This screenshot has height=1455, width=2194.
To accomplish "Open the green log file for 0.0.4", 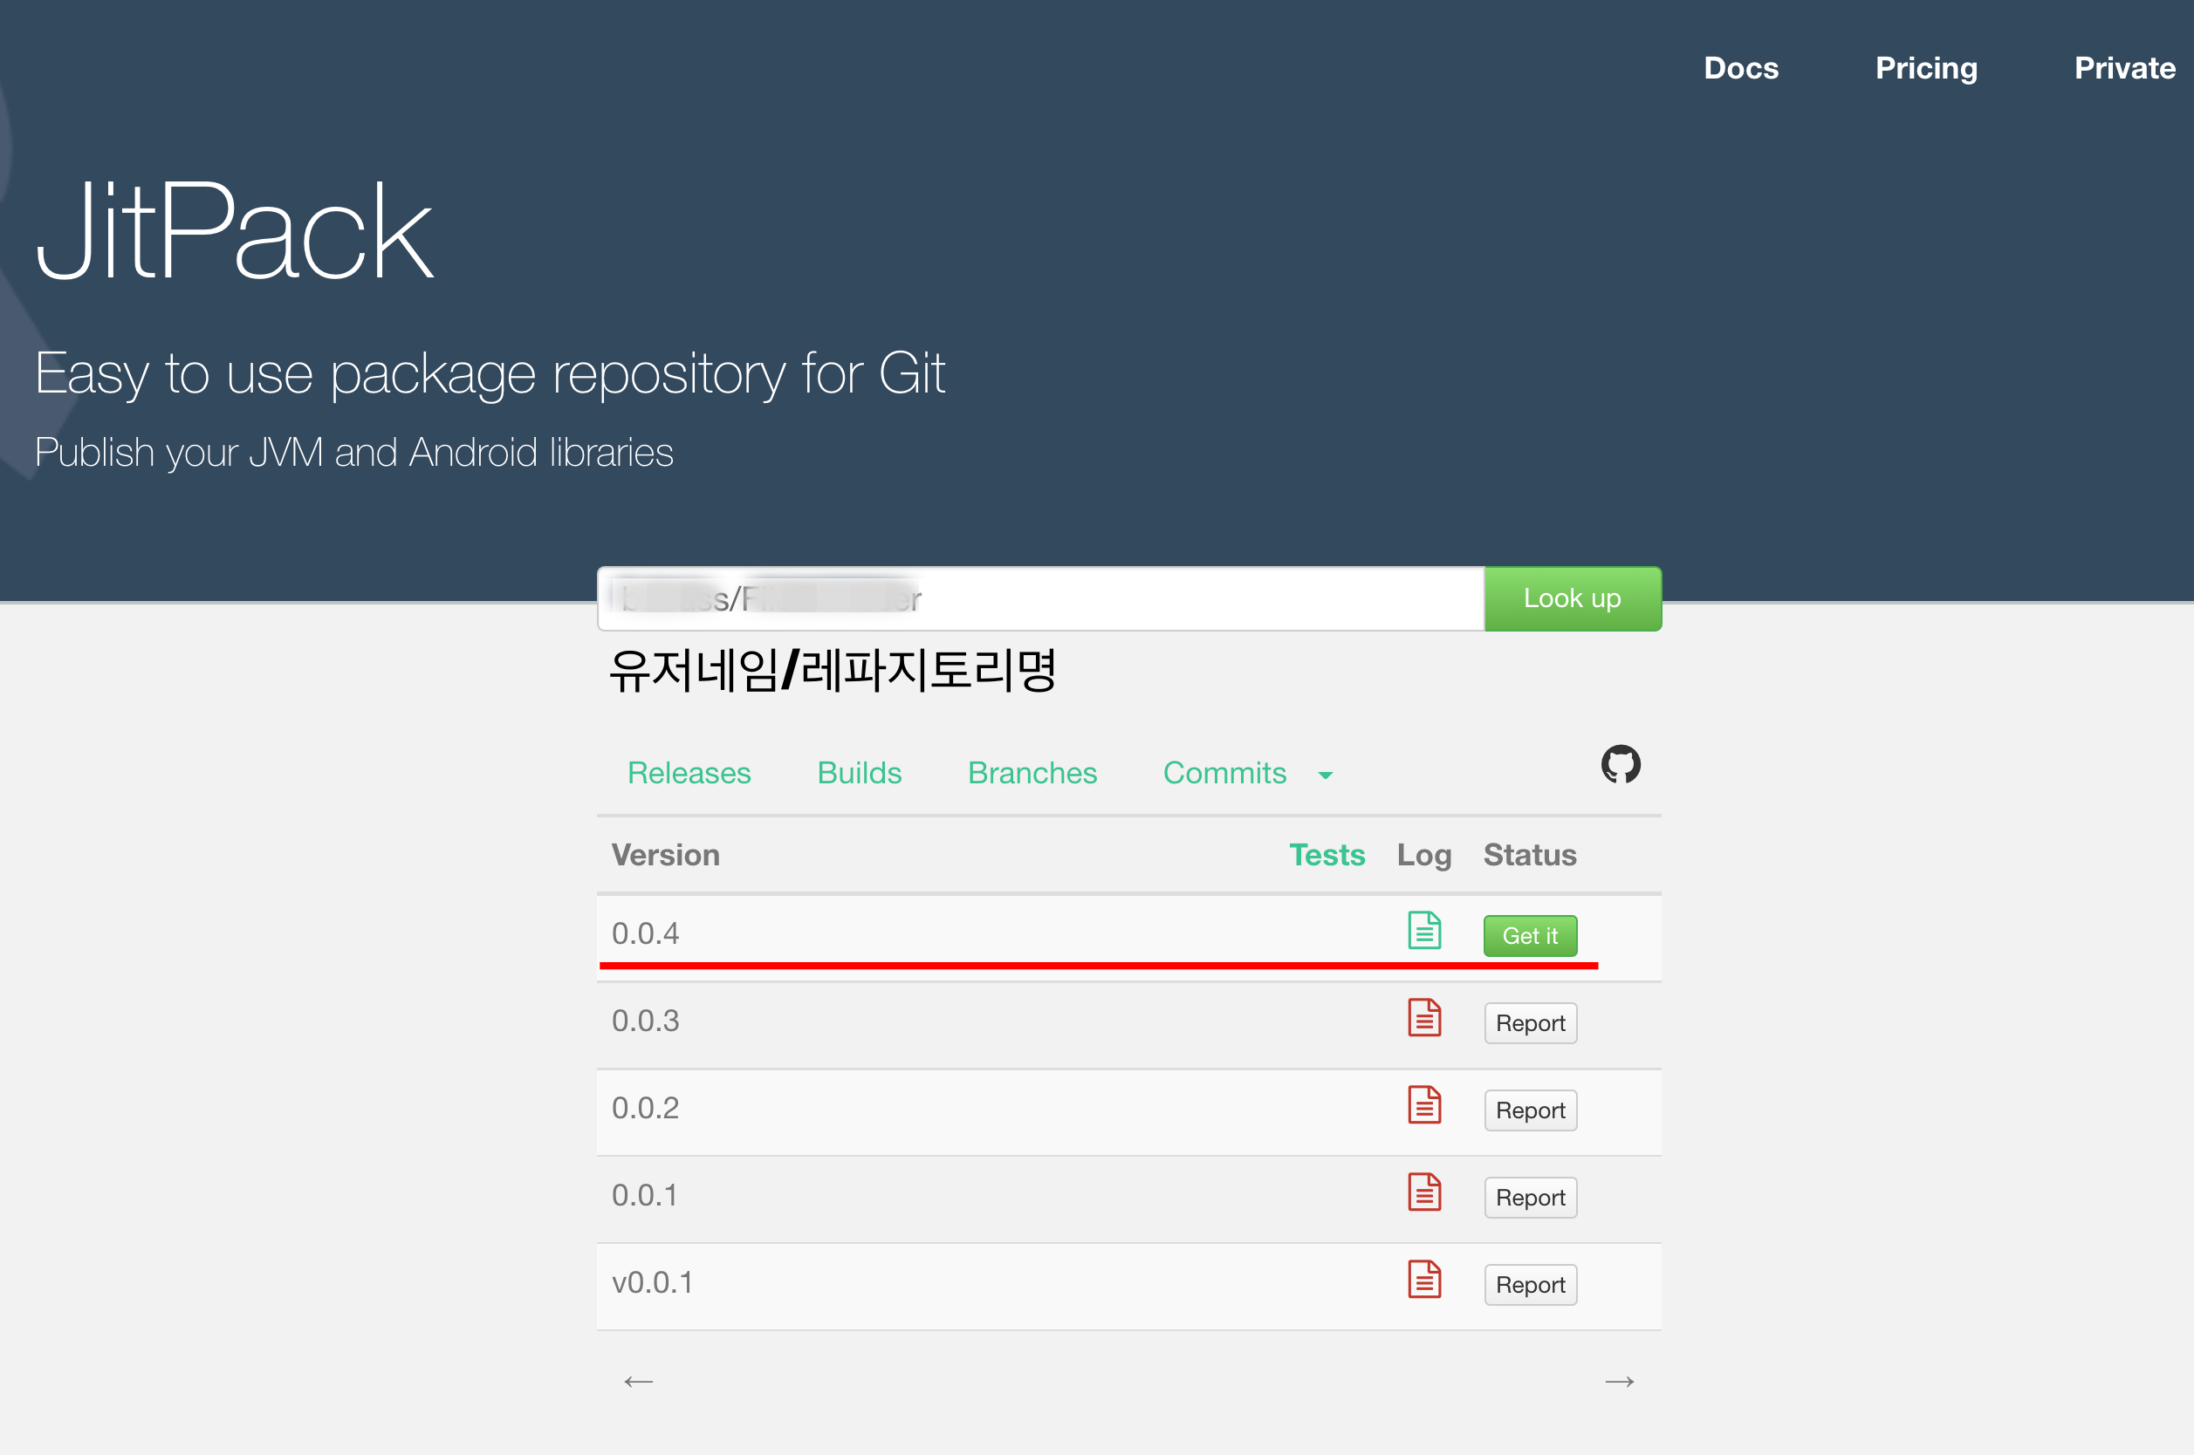I will [x=1423, y=930].
